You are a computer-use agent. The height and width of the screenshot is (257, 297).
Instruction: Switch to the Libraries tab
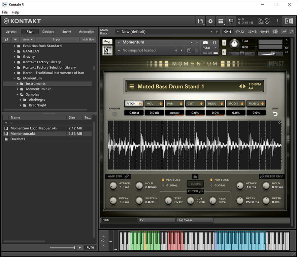pyautogui.click(x=11, y=32)
